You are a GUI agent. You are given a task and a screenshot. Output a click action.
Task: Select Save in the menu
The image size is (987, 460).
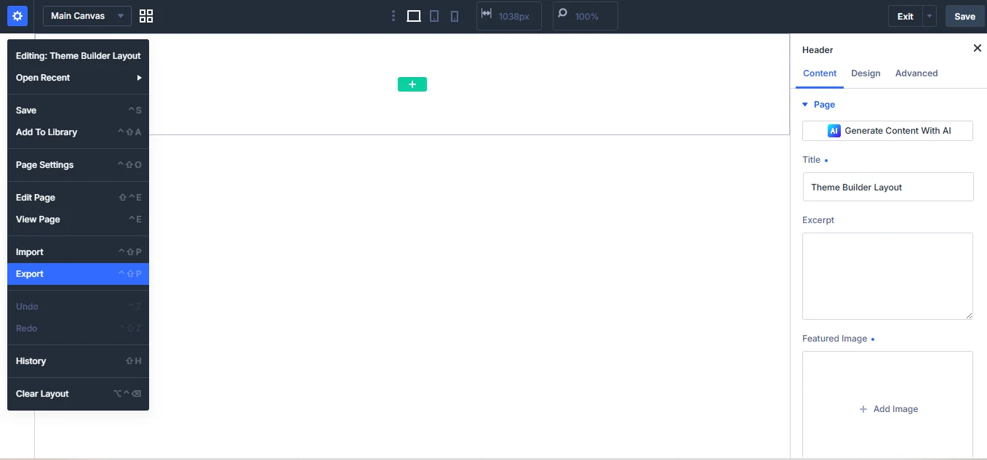tap(78, 110)
